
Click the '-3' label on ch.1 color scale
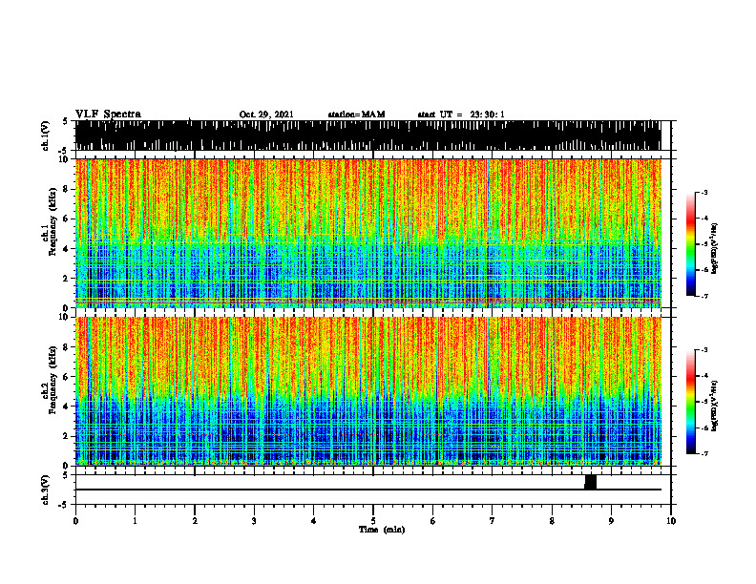coord(704,192)
